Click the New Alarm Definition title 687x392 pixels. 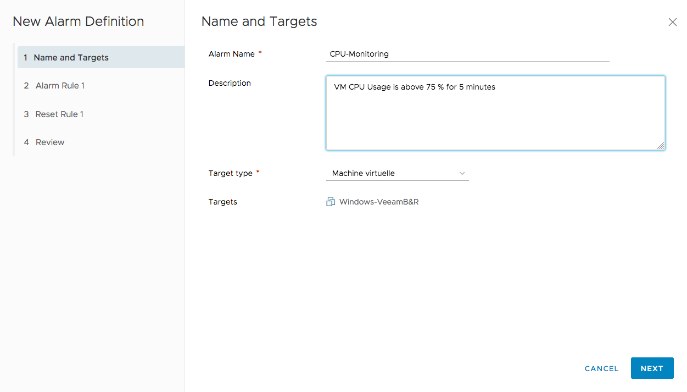pos(78,21)
